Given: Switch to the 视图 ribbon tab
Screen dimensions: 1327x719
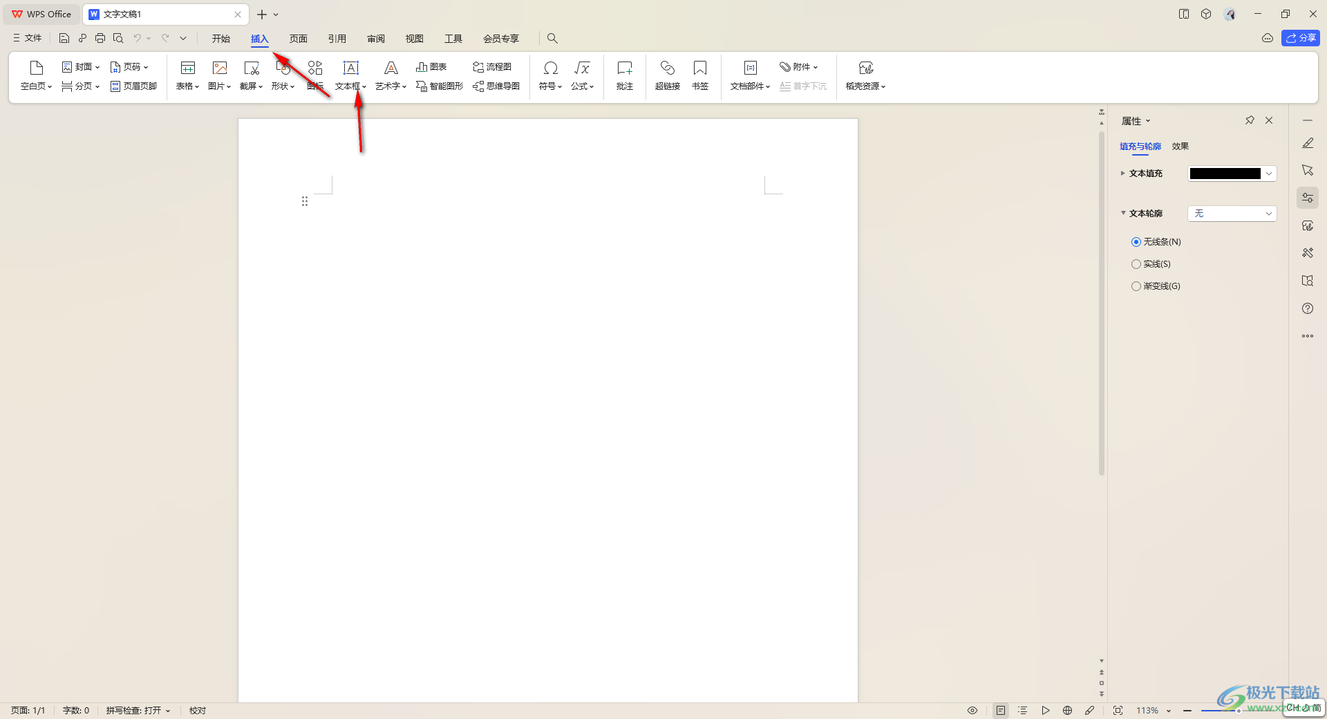Looking at the screenshot, I should point(415,39).
